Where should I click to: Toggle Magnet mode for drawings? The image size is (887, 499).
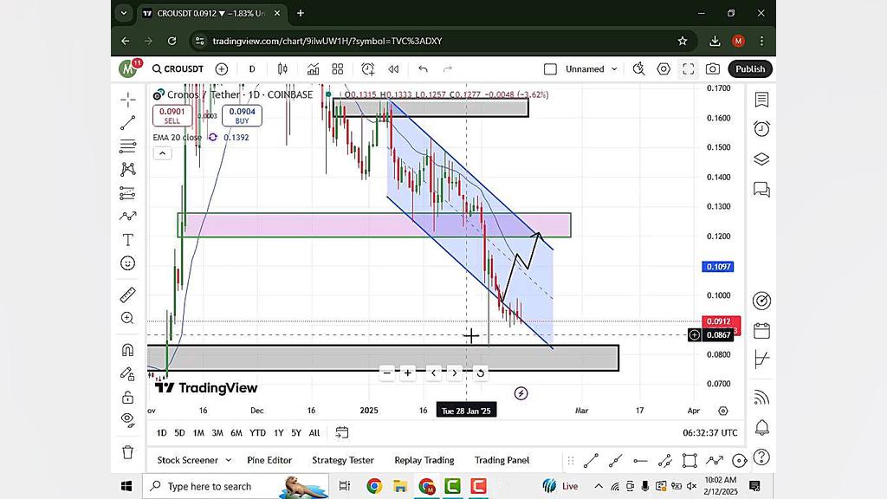click(x=128, y=350)
